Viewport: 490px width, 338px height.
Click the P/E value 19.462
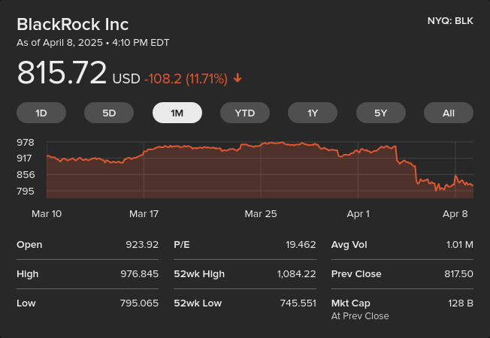(301, 244)
